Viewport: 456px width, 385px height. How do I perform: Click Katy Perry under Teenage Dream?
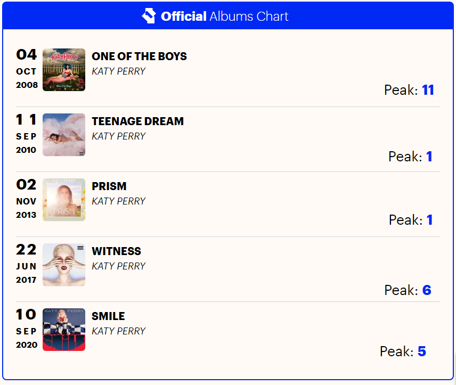point(118,136)
